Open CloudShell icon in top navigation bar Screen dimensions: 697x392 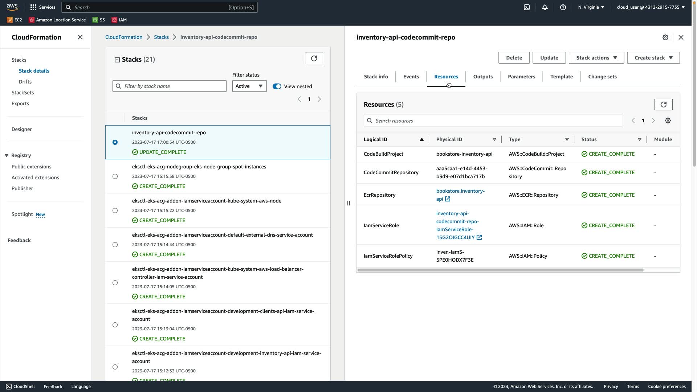[x=527, y=7]
